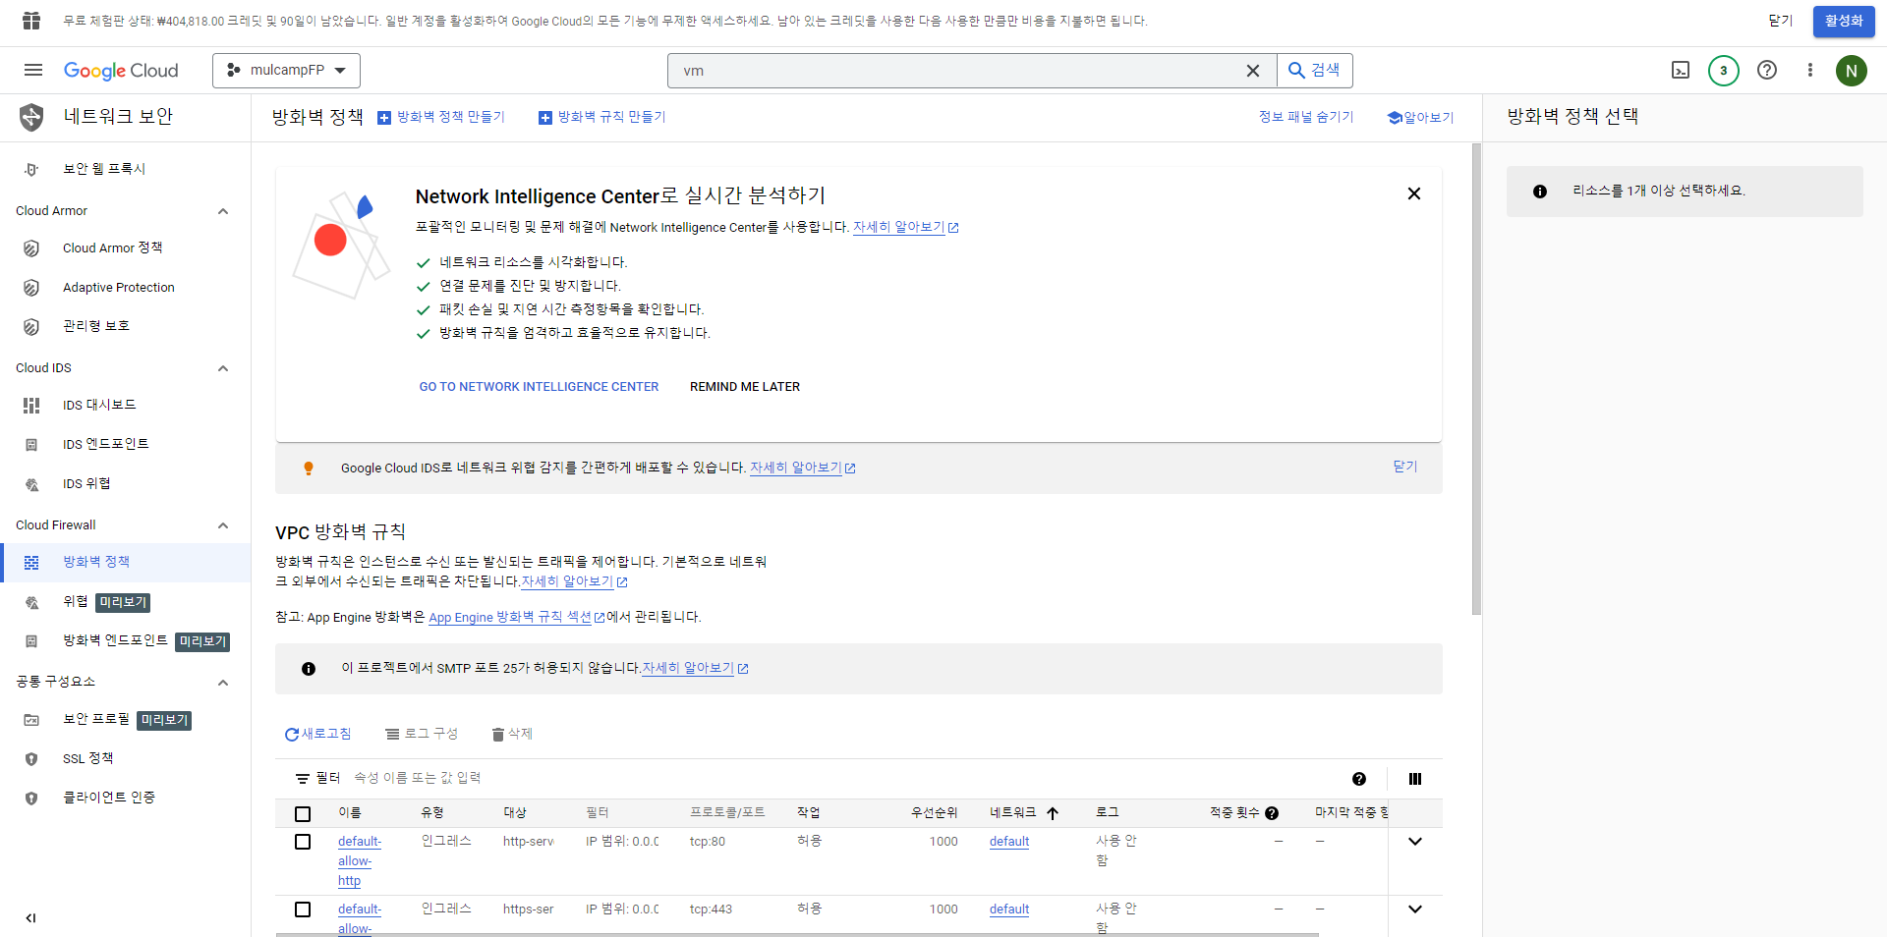The image size is (1887, 937).
Task: Check the tcp:443 rule row checkbox
Action: [303, 909]
